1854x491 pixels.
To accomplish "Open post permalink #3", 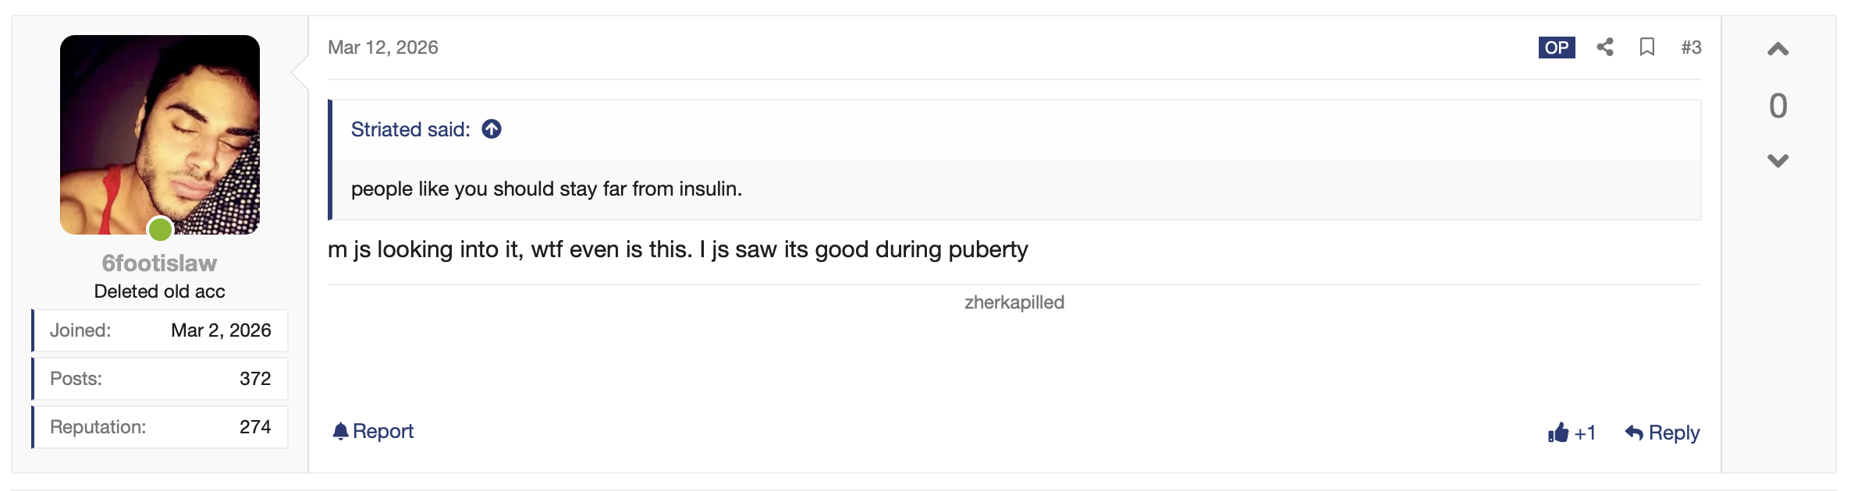I will point(1691,48).
